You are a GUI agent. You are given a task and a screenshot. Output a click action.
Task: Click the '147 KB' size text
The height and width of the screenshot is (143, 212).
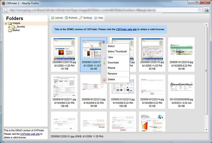(x=64, y=69)
